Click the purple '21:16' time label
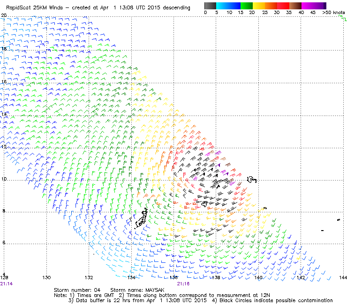This screenshot has height=304, width=347. (183, 284)
